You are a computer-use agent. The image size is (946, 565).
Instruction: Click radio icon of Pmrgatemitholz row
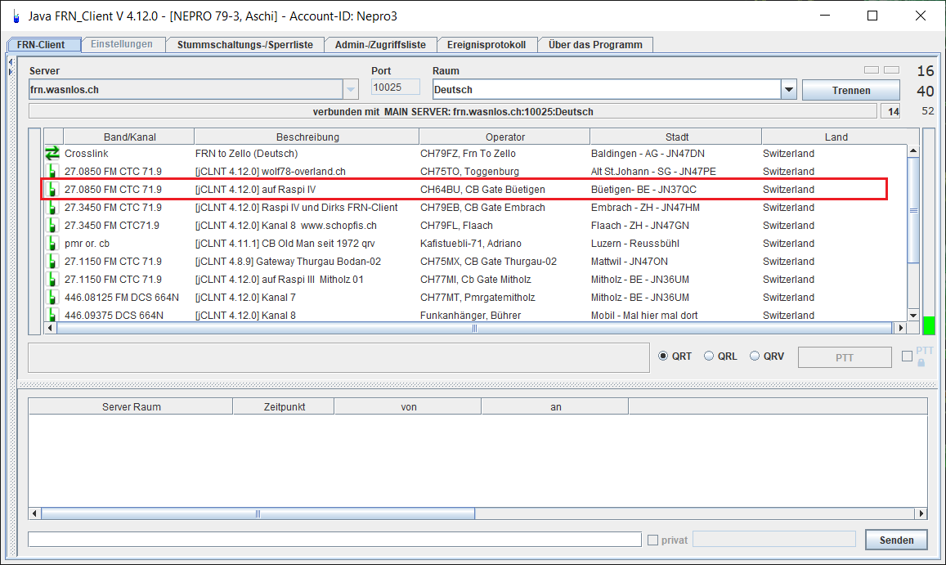pos(52,298)
